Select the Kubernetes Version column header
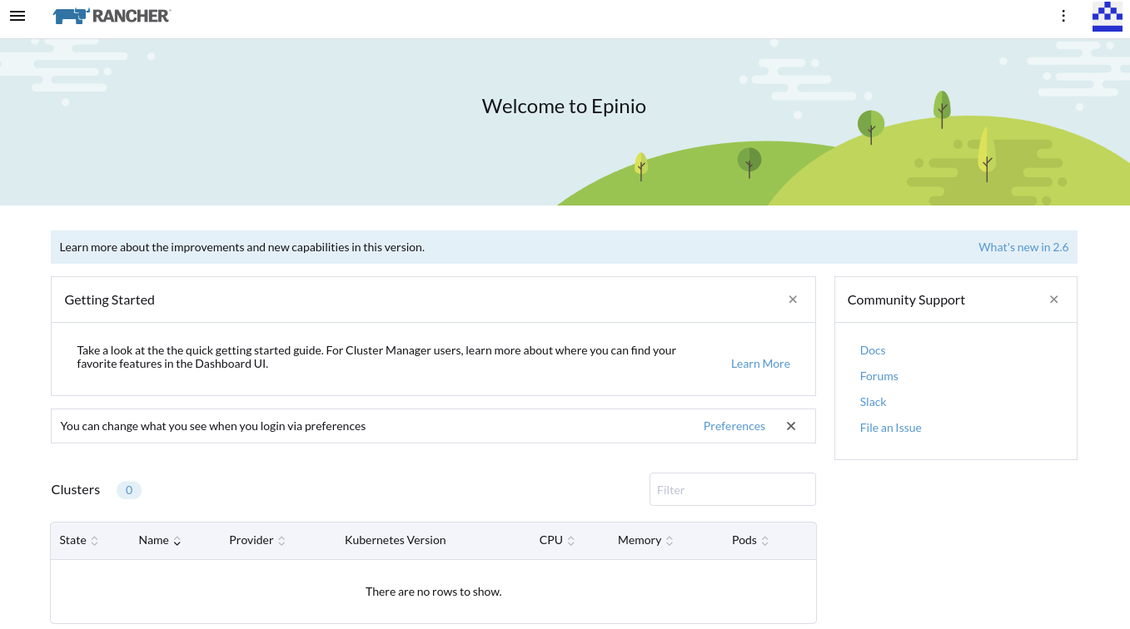Image resolution: width=1130 pixels, height=629 pixels. pyautogui.click(x=395, y=540)
